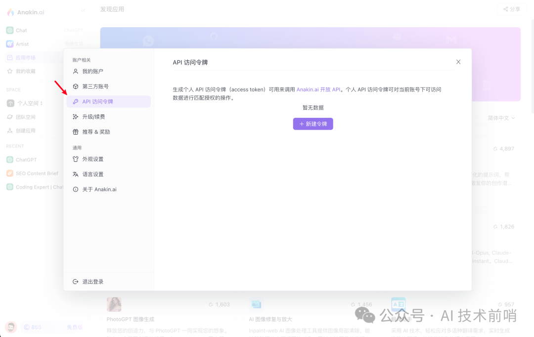Screen dimensions: 534x337
Task: Click the SEO Content Brief icon
Action: click(10, 173)
